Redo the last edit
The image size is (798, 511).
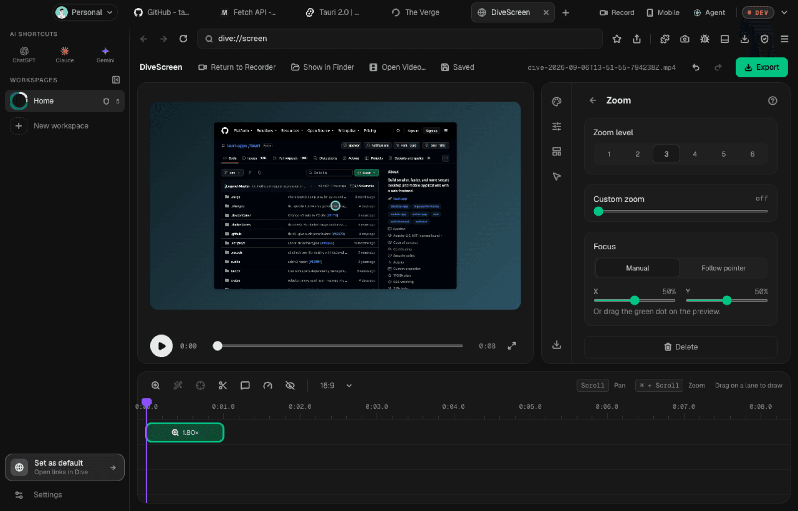point(718,67)
